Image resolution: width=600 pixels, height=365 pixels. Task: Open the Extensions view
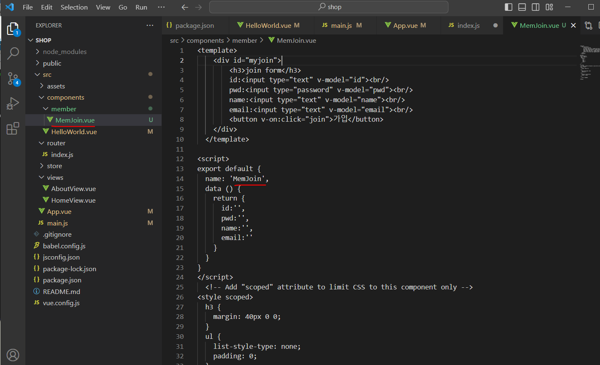[x=13, y=128]
